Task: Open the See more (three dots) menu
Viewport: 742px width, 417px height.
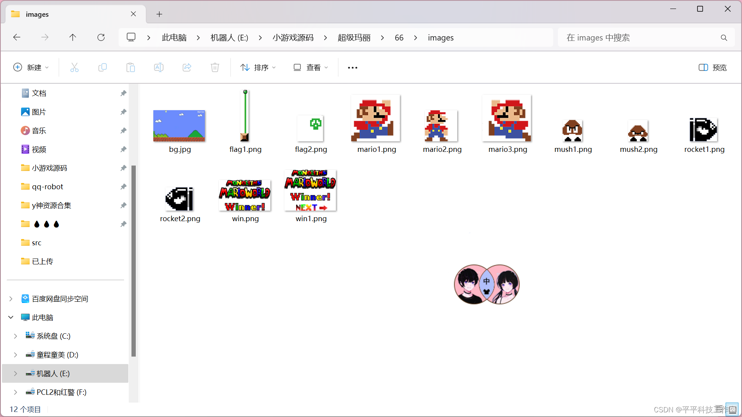Action: coord(353,67)
